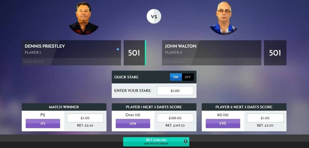
Task: Click Player 2 Next 3 Darts Score header
Action: click(x=244, y=107)
